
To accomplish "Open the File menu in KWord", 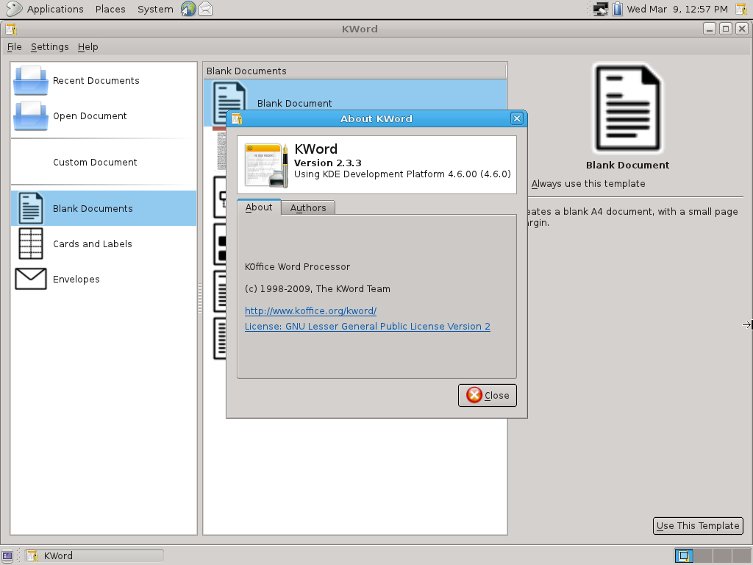I will tap(14, 46).
